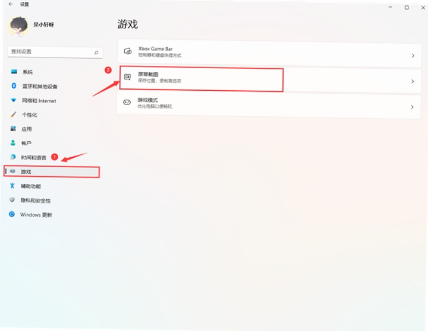
Task: Select 应用 in the sidebar
Action: 27,129
